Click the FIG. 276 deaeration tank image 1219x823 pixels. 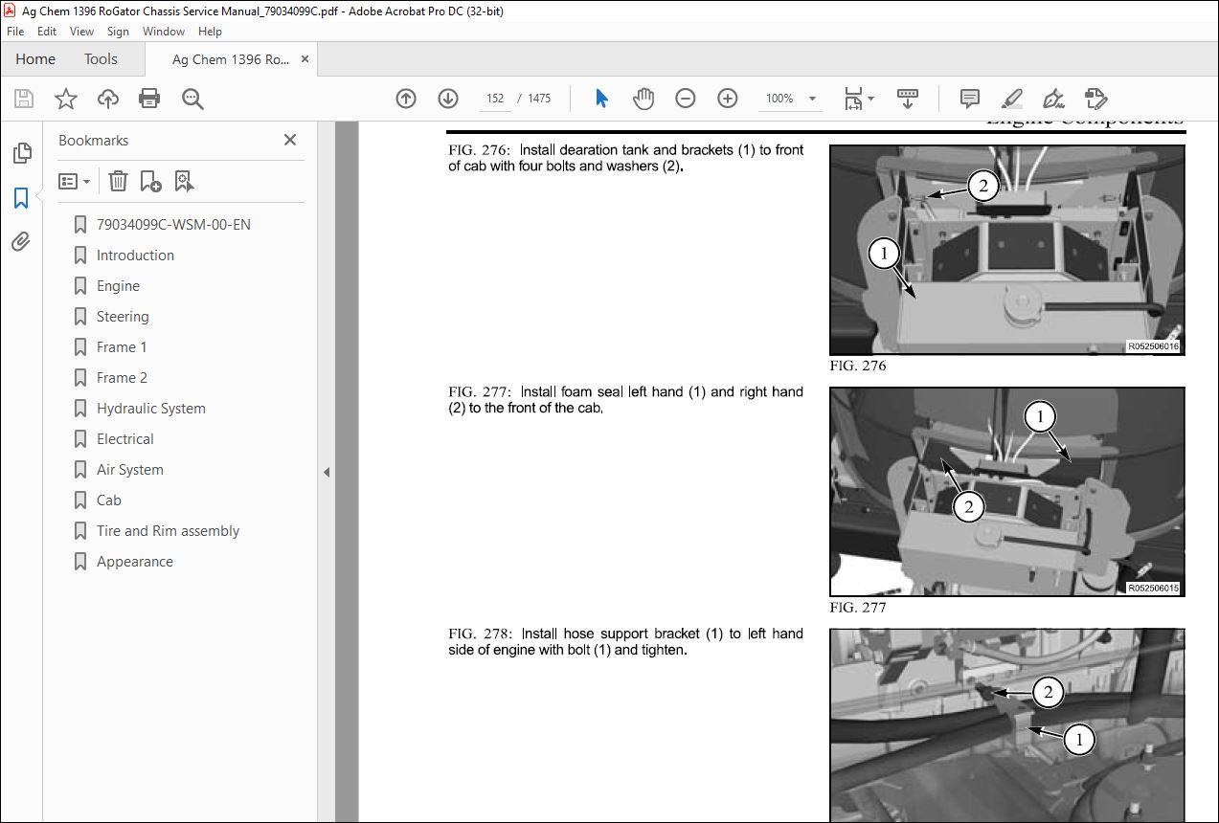(1007, 250)
